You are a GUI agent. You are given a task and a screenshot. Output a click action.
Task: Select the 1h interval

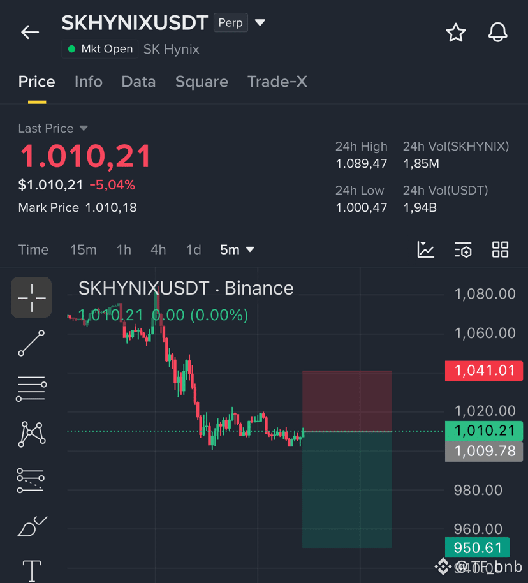click(x=124, y=249)
